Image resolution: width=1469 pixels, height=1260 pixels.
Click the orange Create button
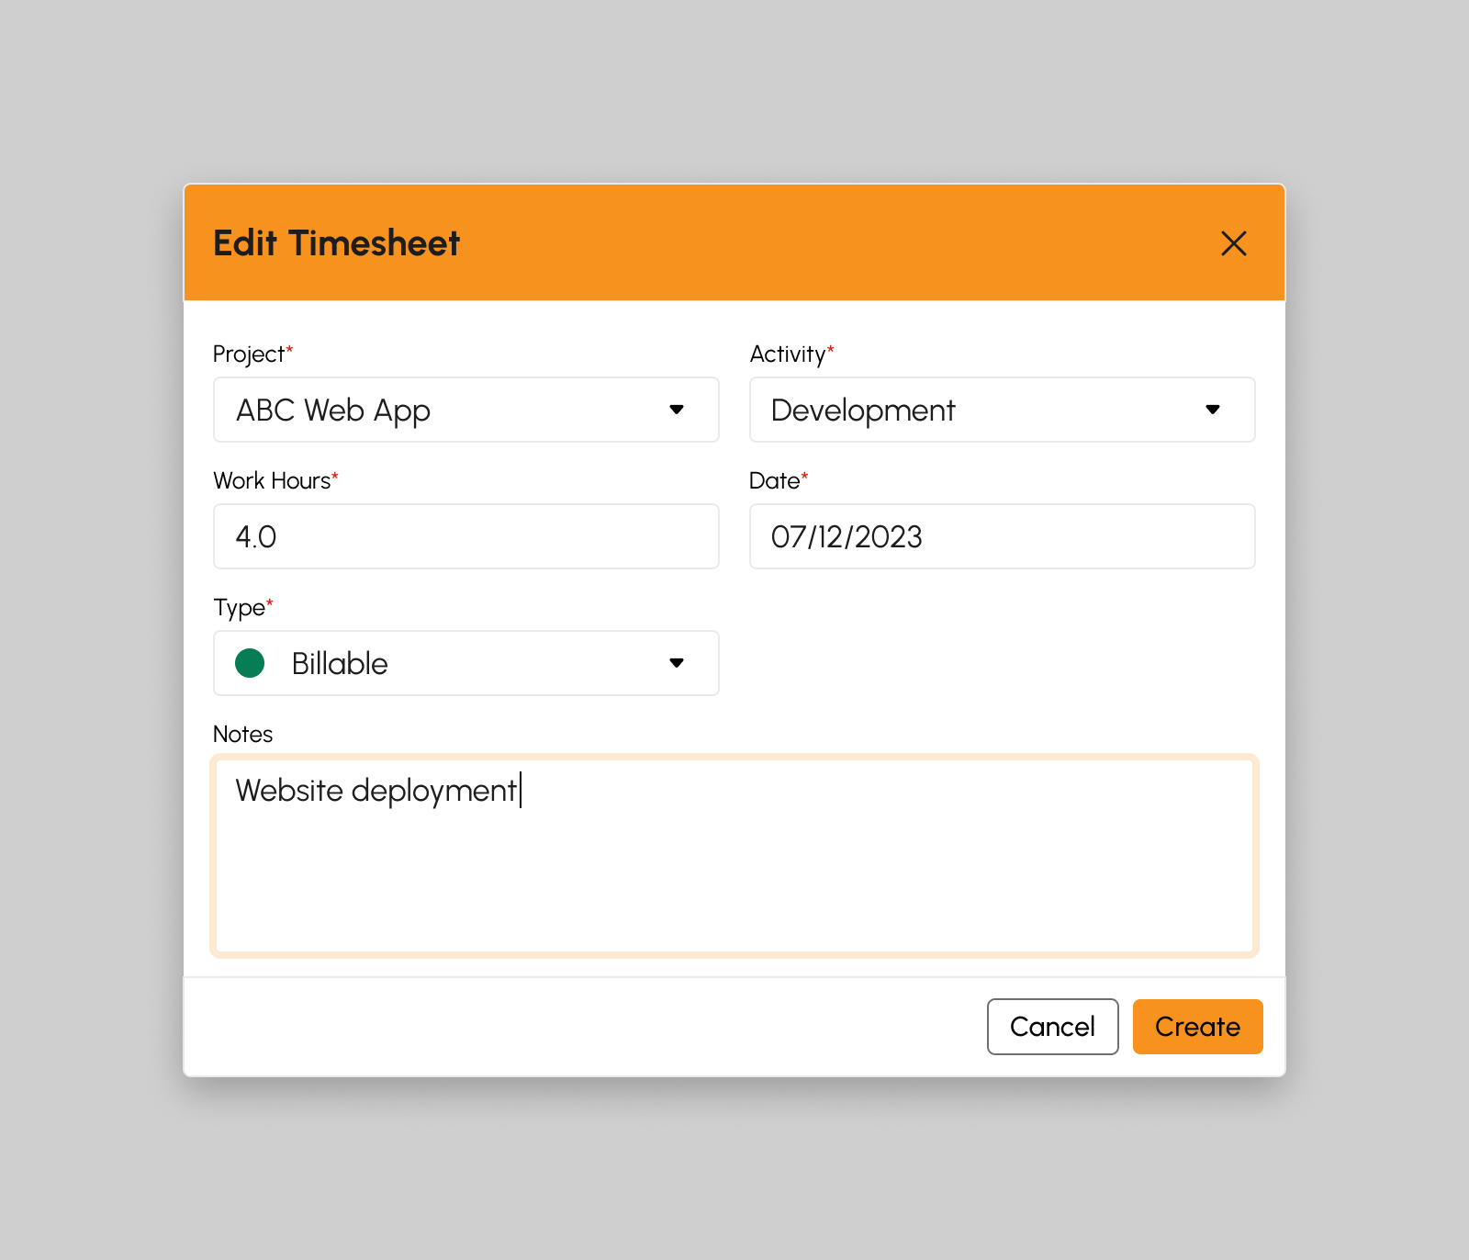(x=1198, y=1027)
